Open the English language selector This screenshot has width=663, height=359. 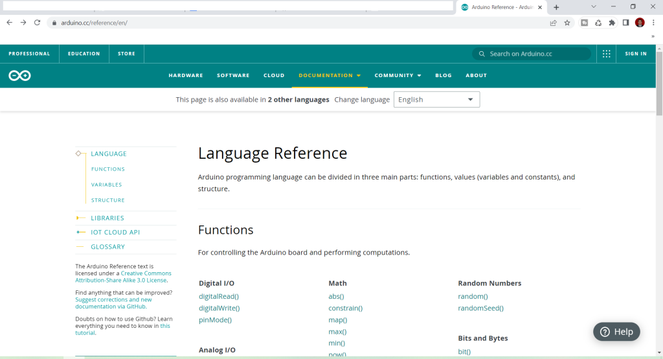(x=436, y=100)
